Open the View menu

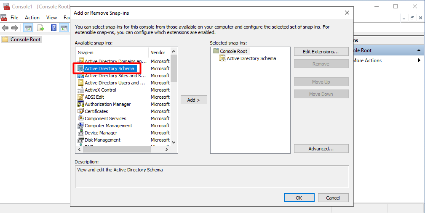click(x=51, y=18)
